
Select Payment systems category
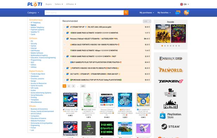pos(37,30)
